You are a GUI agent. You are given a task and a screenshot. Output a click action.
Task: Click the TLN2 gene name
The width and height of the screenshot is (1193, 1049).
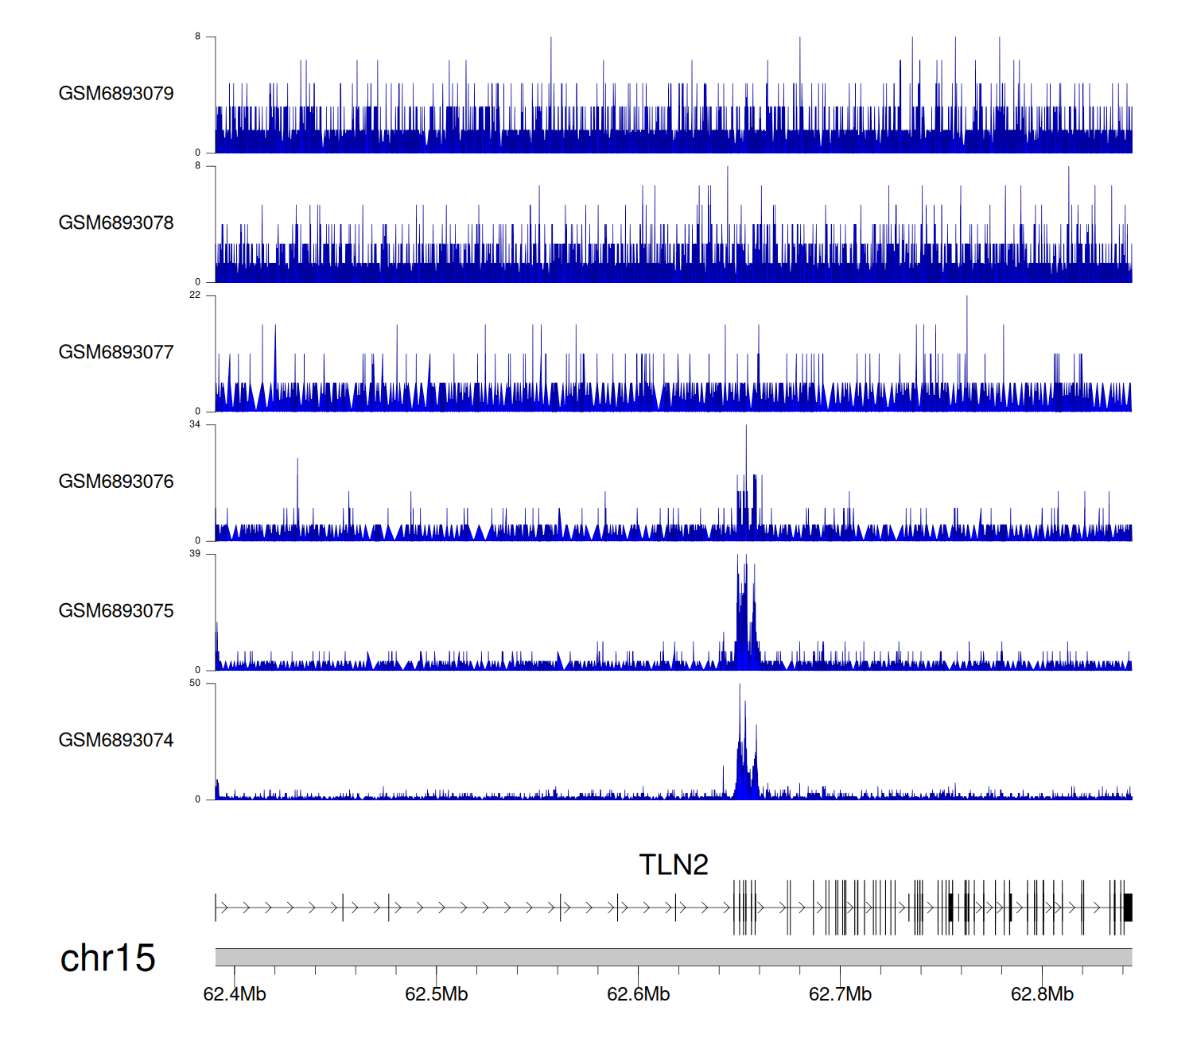click(x=673, y=865)
